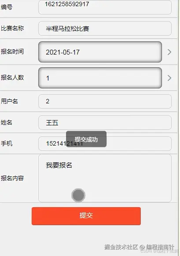Select the 用户名 input showing 2
The width and height of the screenshot is (180, 256).
(x=105, y=101)
